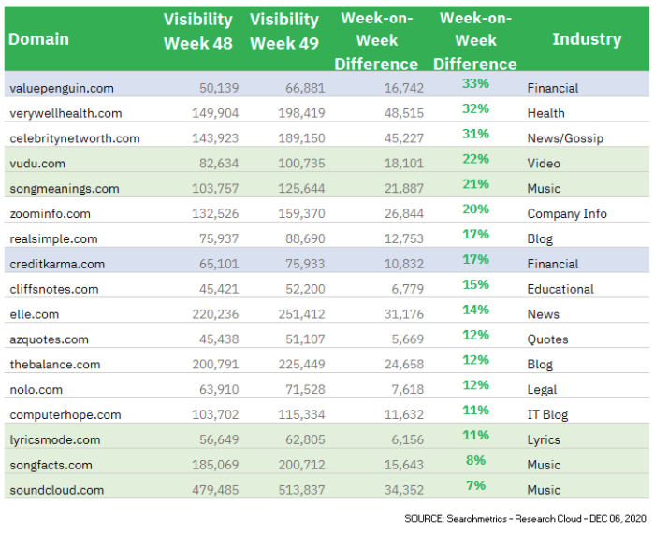Click the Video industry cell

[544, 164]
